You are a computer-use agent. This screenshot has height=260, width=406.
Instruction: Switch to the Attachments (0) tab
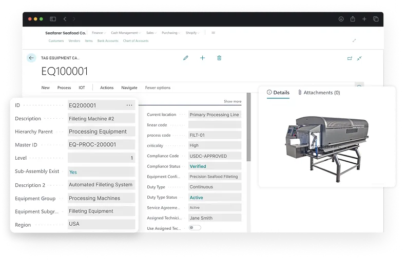coord(319,93)
